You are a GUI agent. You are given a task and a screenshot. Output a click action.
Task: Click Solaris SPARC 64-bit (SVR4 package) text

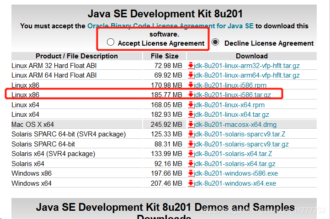click(69, 134)
